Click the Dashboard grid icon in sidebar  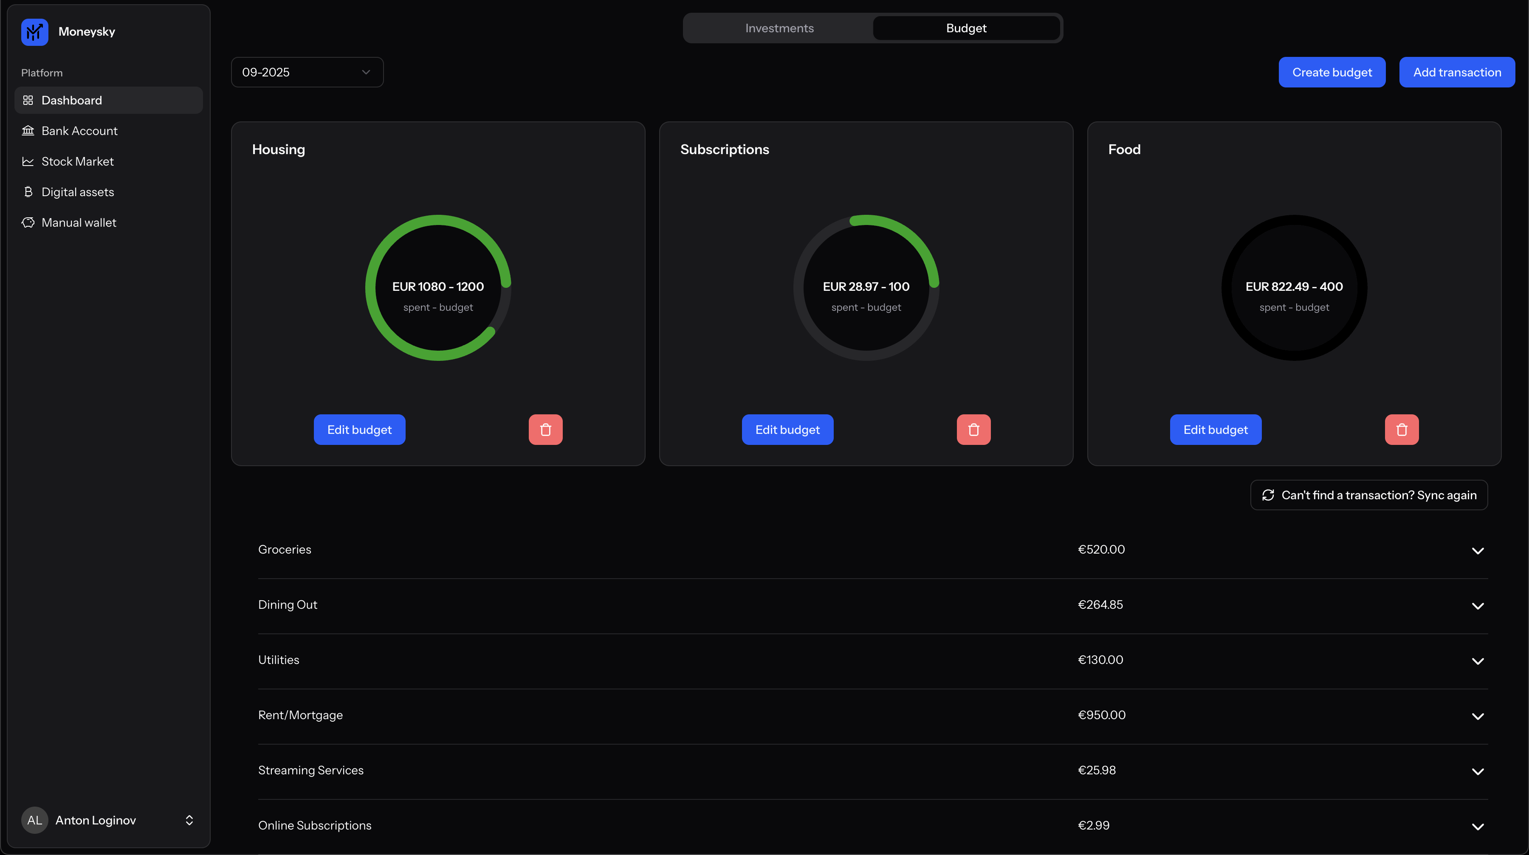pos(28,100)
